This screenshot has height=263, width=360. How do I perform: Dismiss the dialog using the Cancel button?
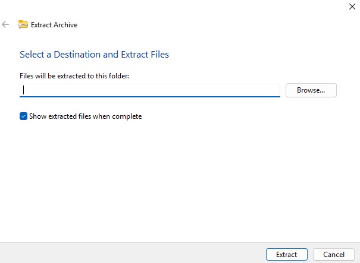click(334, 254)
